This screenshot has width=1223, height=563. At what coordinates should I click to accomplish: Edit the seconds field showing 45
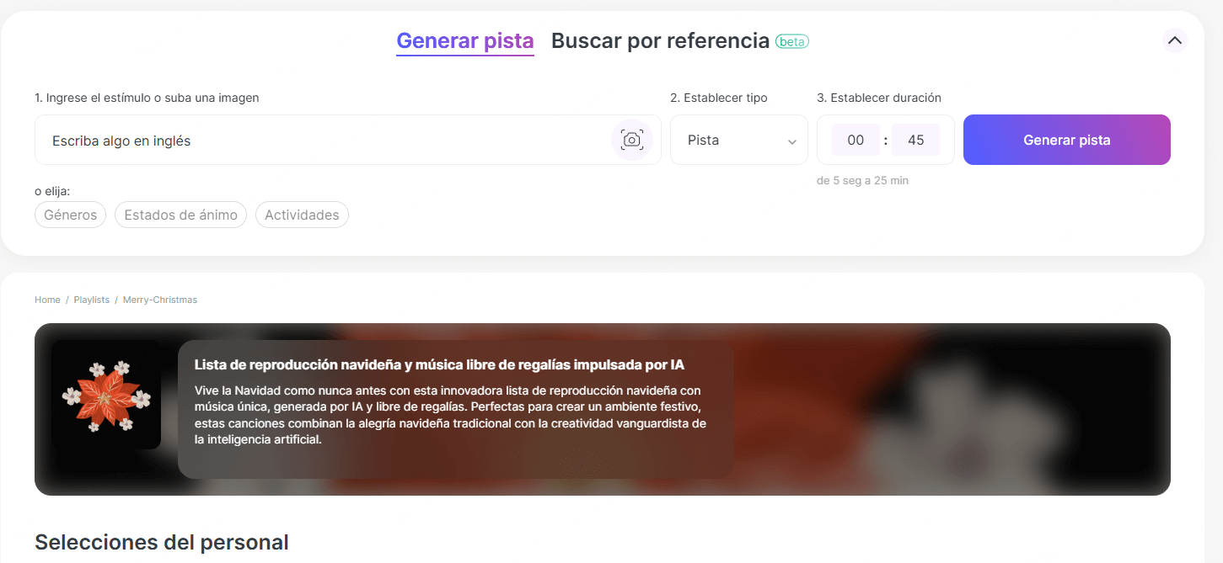click(x=916, y=140)
